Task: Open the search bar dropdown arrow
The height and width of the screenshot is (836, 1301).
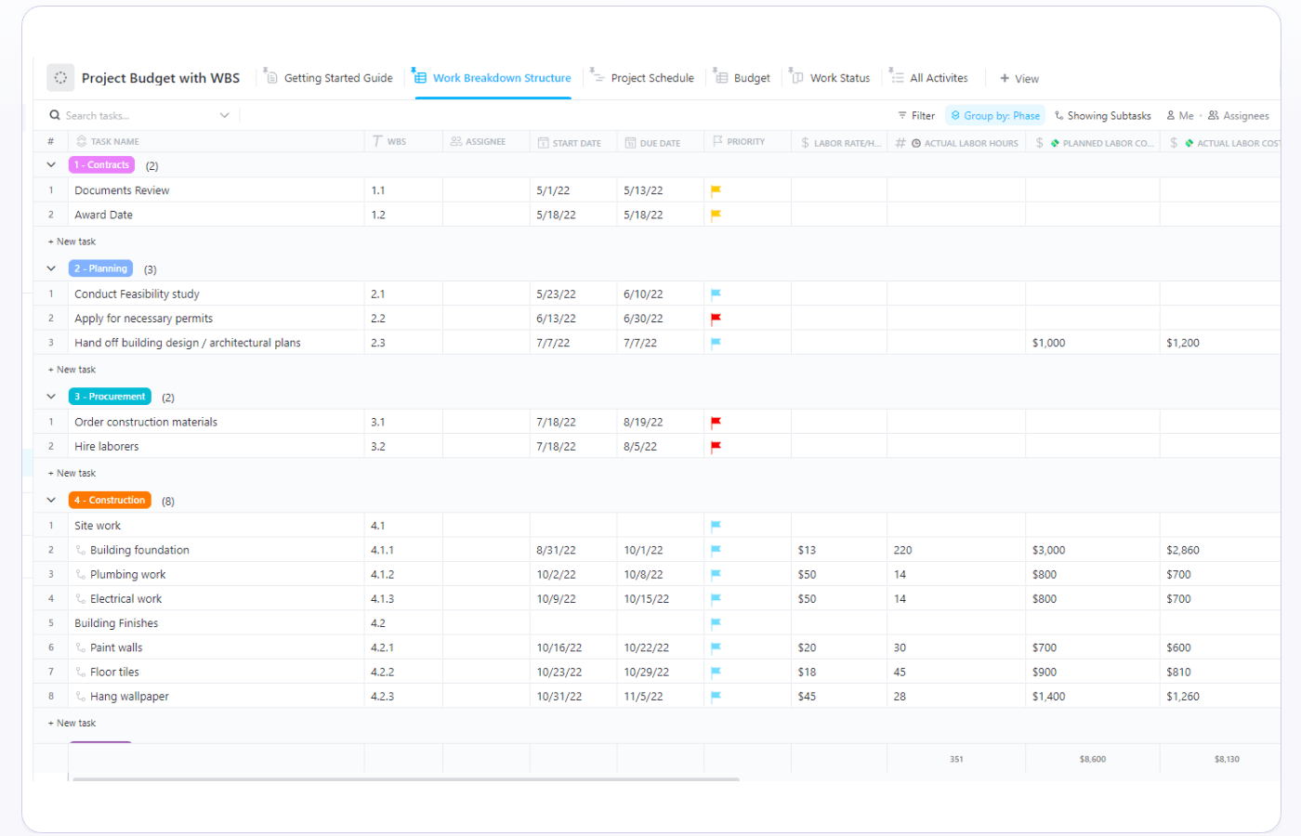Action: (x=224, y=116)
